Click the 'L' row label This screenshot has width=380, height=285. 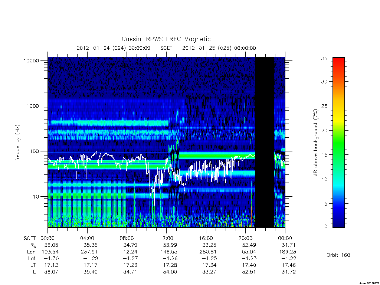[x=34, y=272]
